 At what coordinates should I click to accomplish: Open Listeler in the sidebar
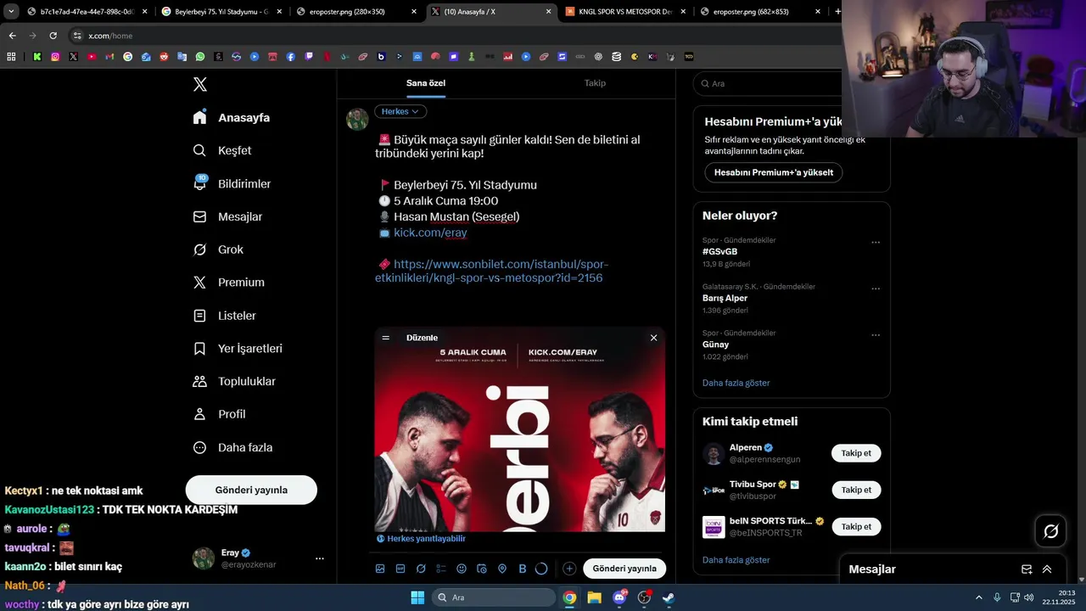tap(224, 316)
